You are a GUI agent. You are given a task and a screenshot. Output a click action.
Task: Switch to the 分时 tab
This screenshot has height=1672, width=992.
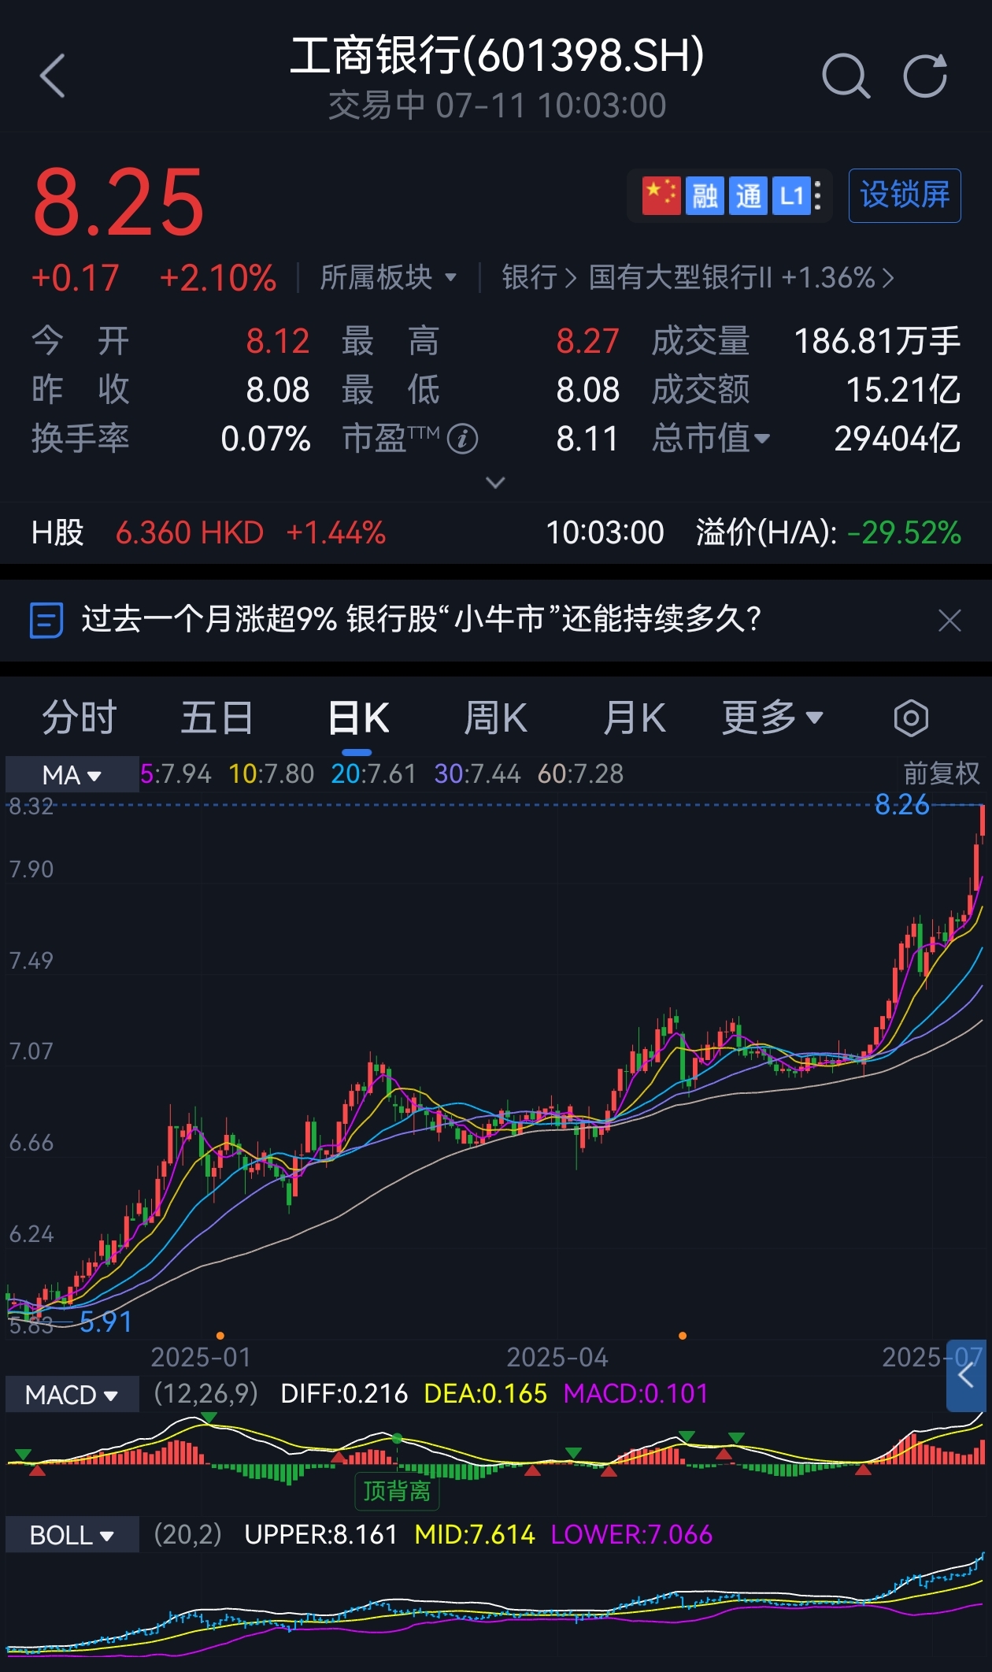(80, 717)
